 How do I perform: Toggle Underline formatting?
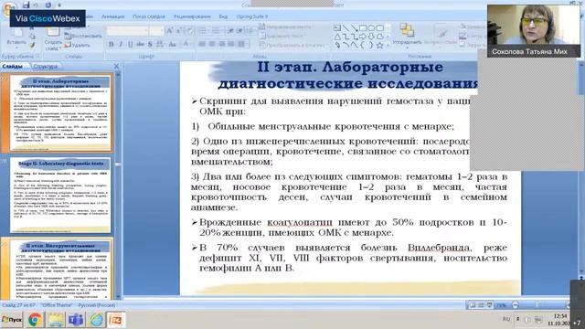pyautogui.click(x=130, y=45)
